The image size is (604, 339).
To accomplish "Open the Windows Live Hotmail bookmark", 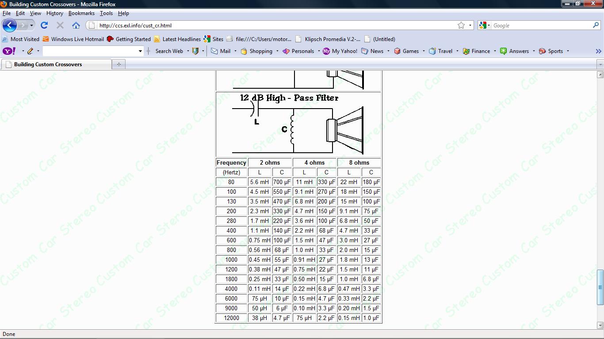I will (x=73, y=39).
